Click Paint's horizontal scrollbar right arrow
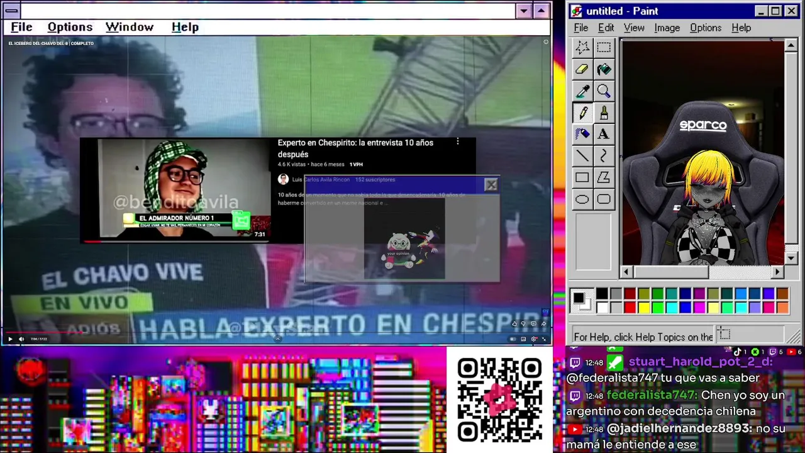 778,272
